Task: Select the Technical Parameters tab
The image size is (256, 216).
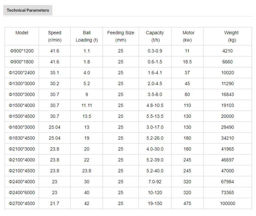Action: click(28, 10)
